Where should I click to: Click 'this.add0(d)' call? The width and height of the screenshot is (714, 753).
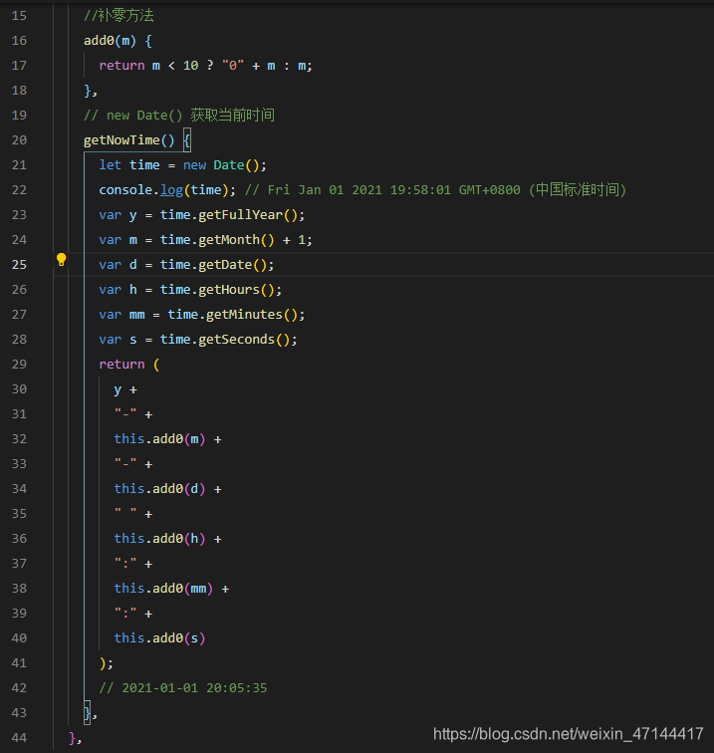pos(160,489)
